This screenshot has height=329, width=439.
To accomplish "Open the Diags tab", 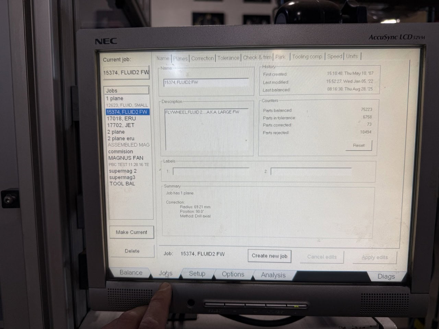I will [x=386, y=276].
